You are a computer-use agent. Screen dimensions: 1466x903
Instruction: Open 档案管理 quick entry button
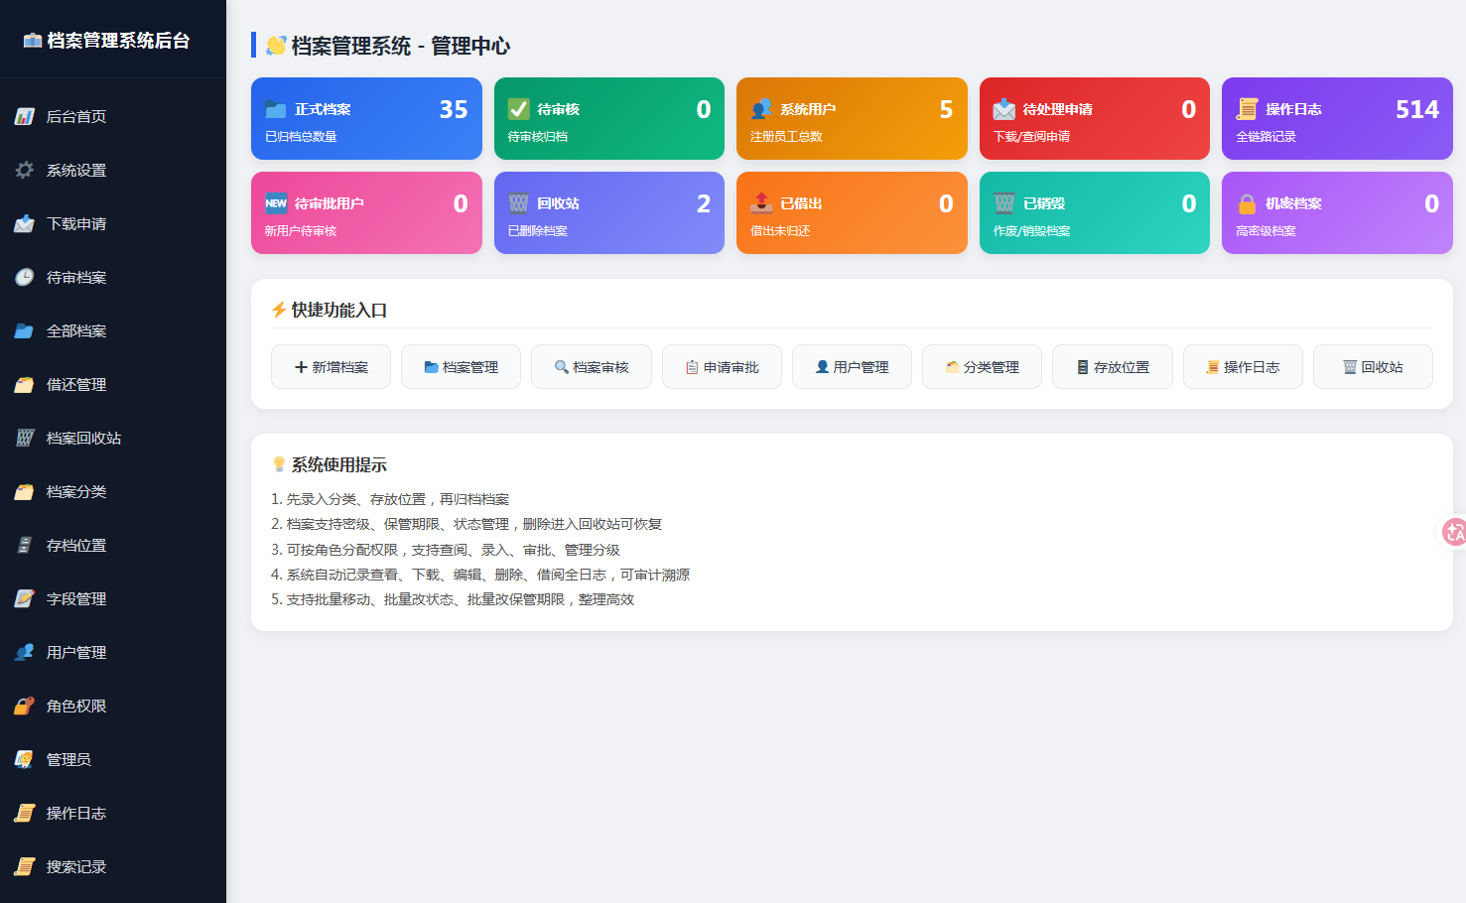pos(461,367)
